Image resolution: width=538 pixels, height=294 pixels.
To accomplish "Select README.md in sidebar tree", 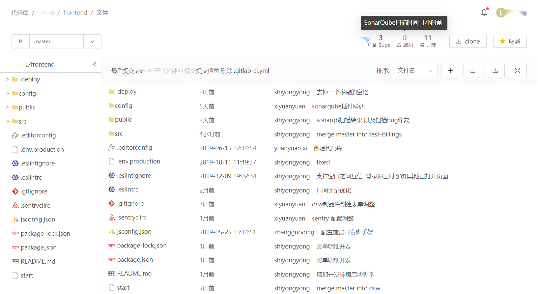I will pyautogui.click(x=38, y=261).
